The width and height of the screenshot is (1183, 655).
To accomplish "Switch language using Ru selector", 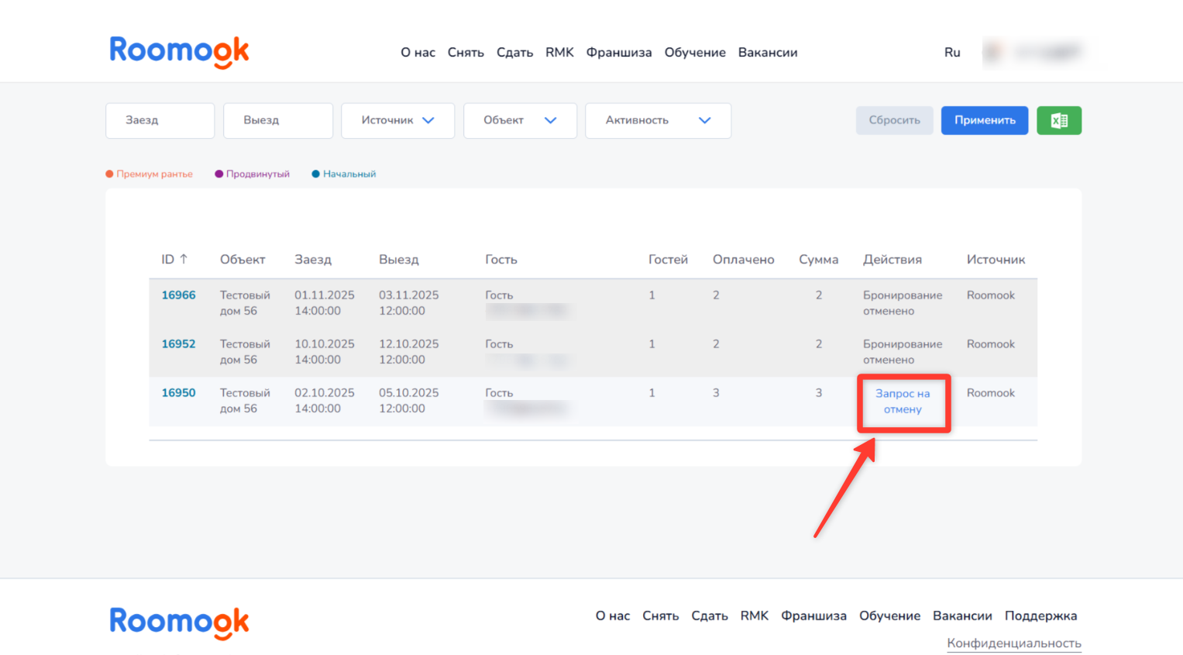I will click(952, 52).
